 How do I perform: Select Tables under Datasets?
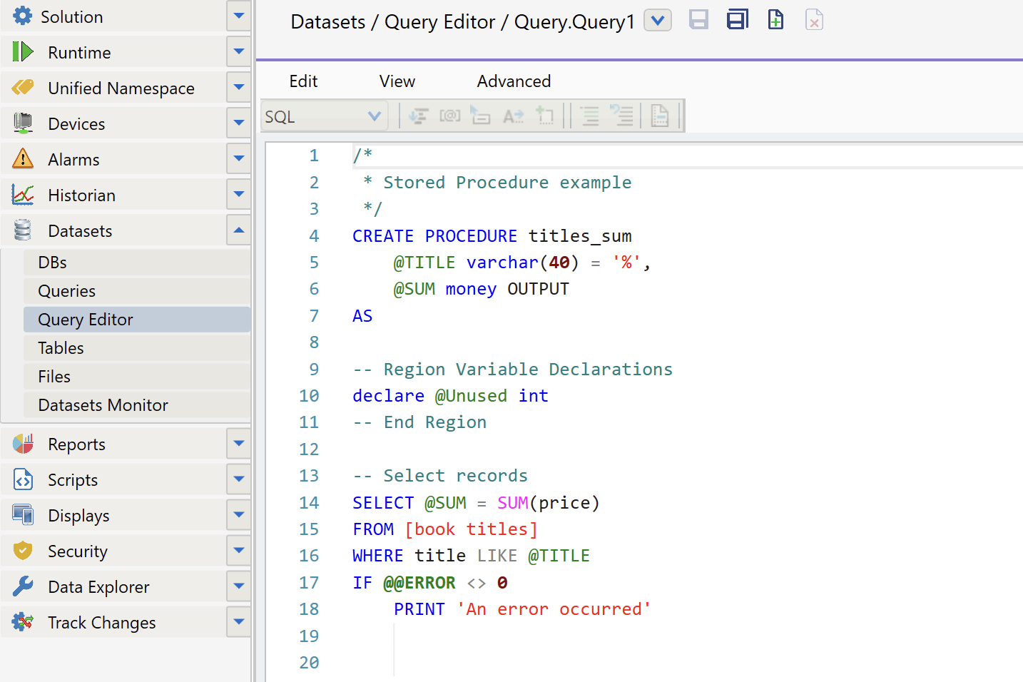click(x=61, y=348)
